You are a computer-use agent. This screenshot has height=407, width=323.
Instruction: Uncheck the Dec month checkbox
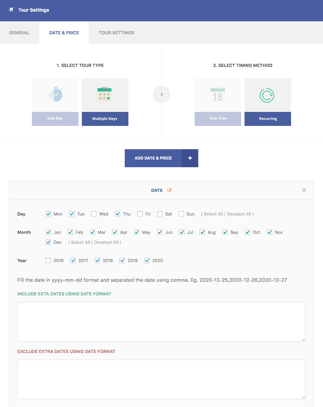pyautogui.click(x=48, y=242)
